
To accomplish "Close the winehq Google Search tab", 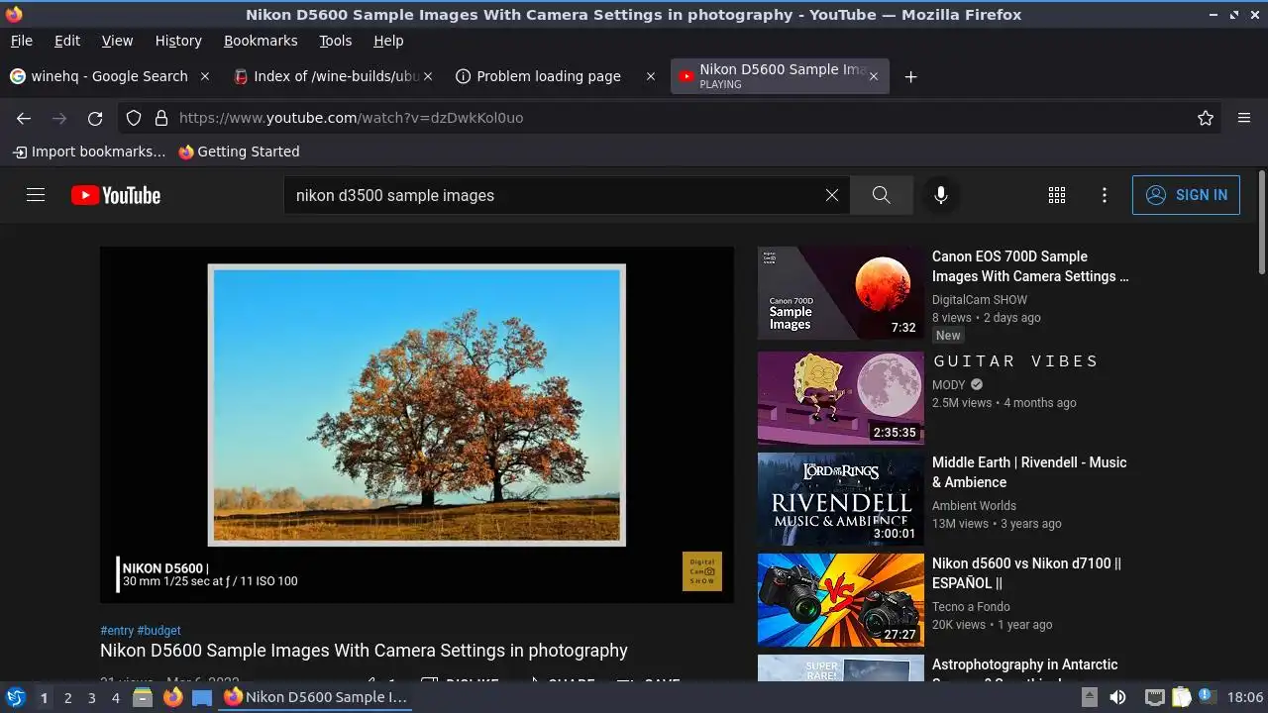I will 205,76.
